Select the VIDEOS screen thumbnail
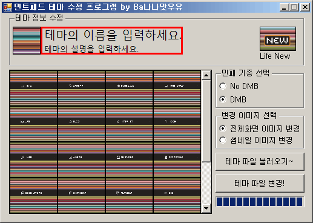The image size is (313, 223). [81, 159]
